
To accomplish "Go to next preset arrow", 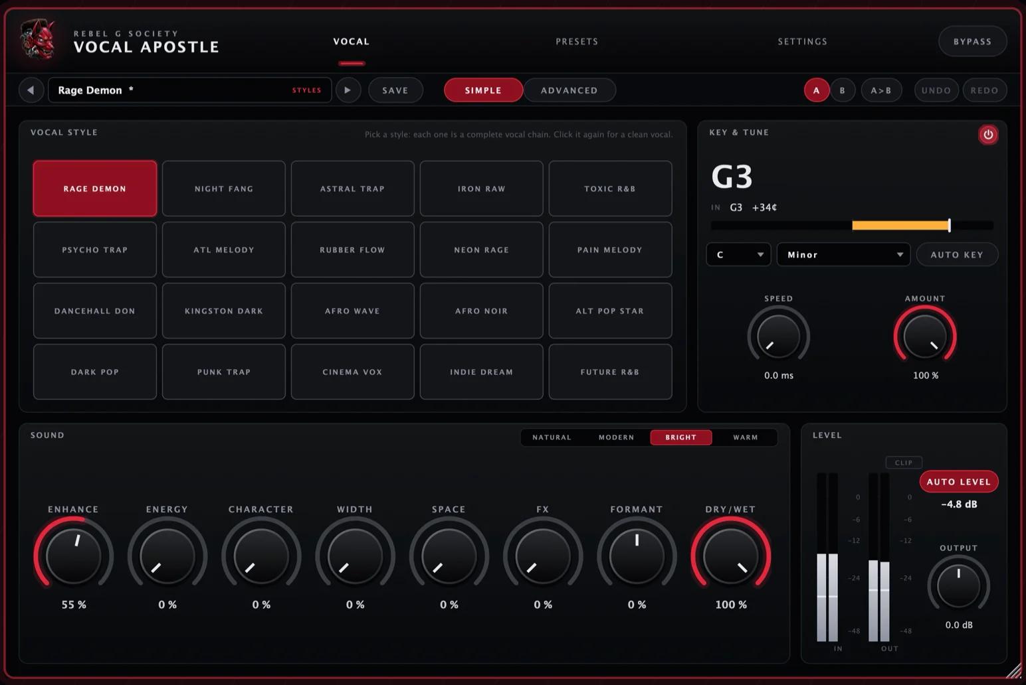I will coord(348,90).
